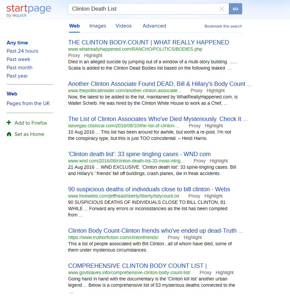Choose Pages from the UK
This screenshot has width=290, height=296.
point(28,103)
